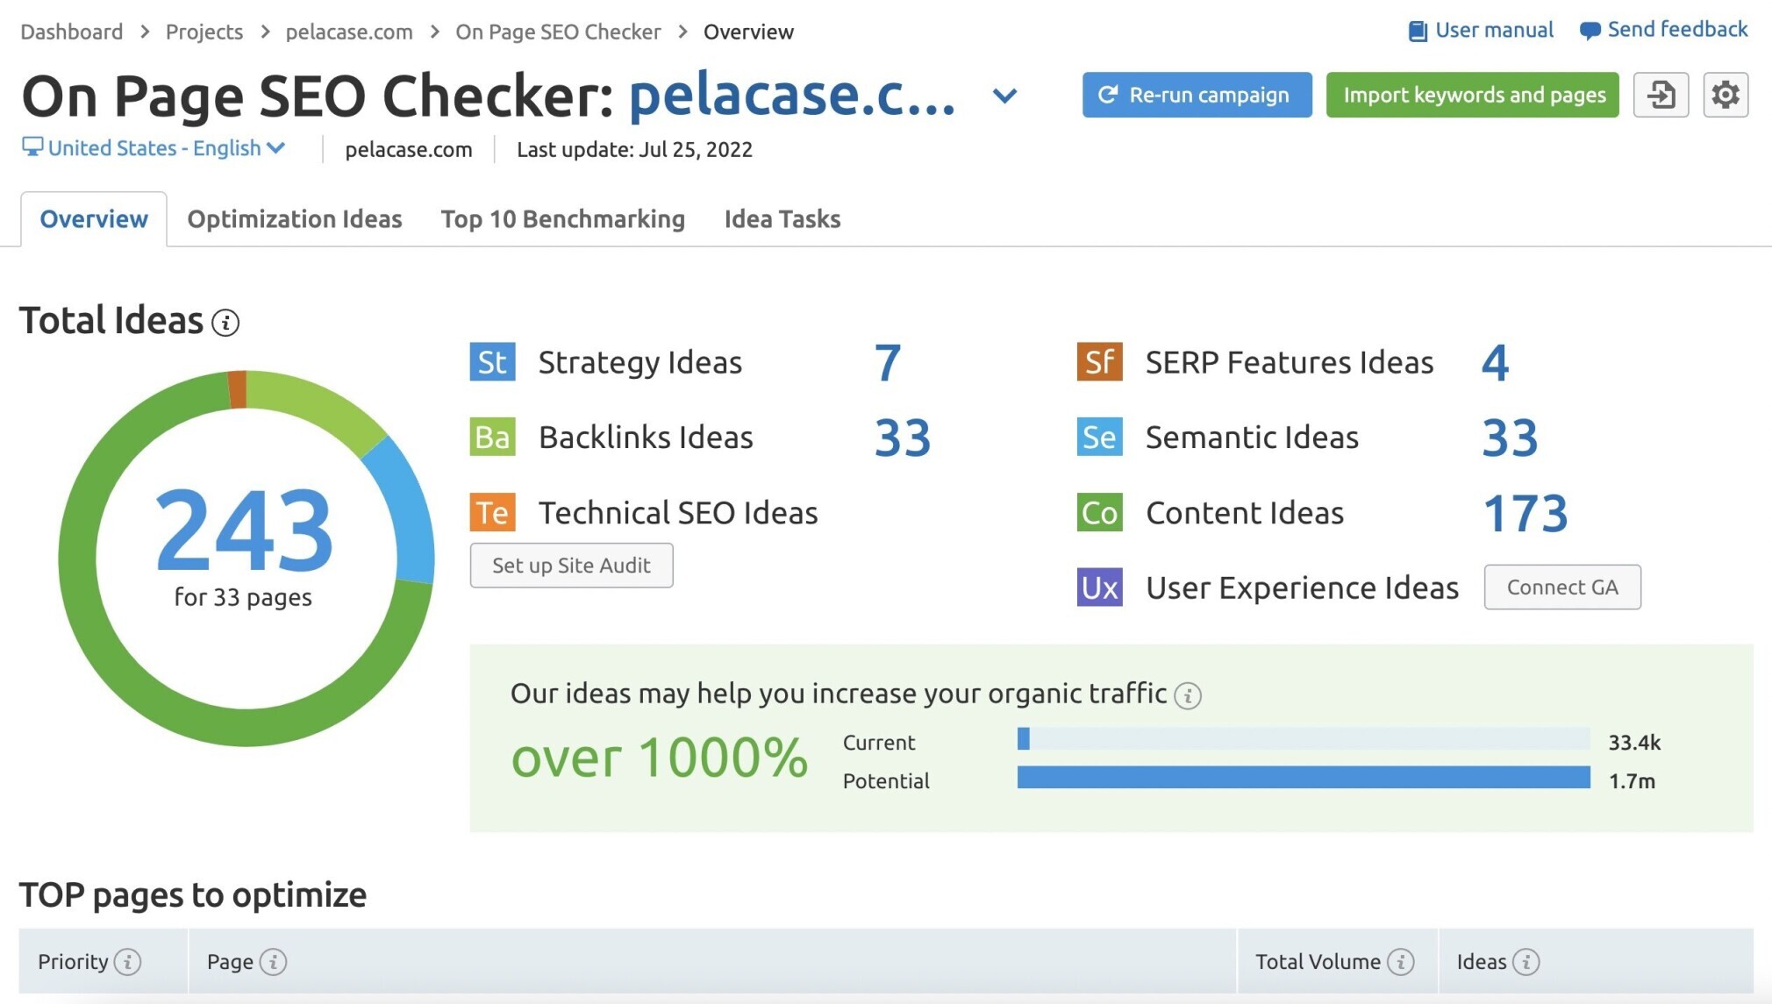Click the Semantic Ideas count 33
The width and height of the screenshot is (1772, 1004).
[1510, 438]
